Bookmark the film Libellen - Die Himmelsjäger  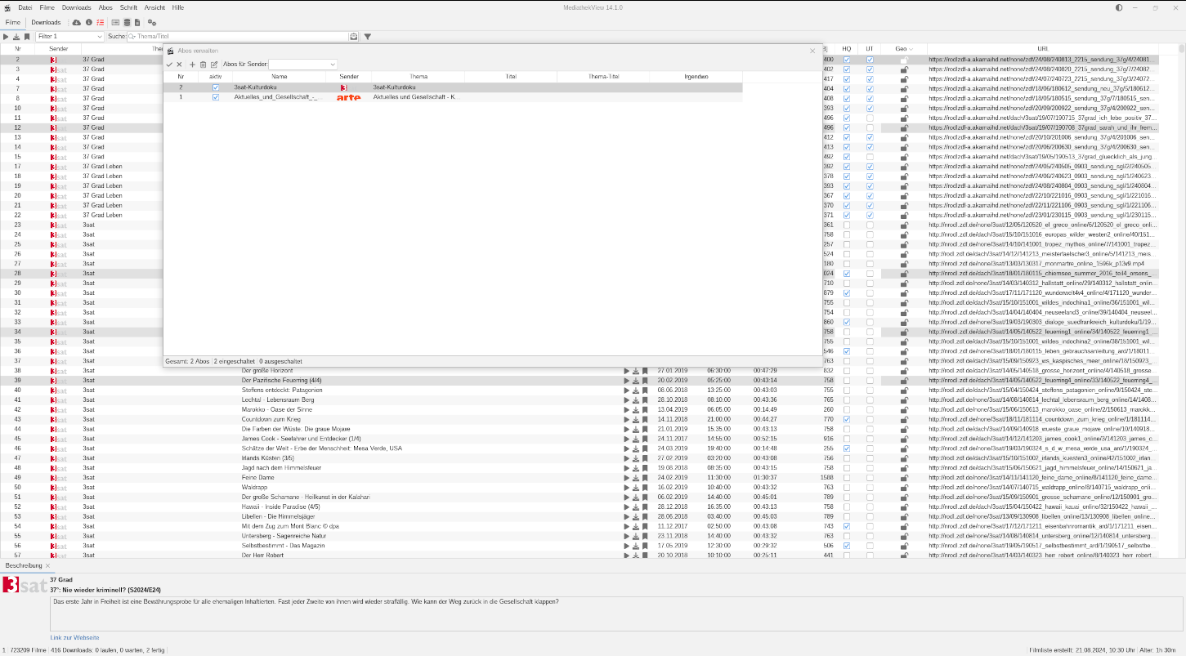click(x=645, y=517)
